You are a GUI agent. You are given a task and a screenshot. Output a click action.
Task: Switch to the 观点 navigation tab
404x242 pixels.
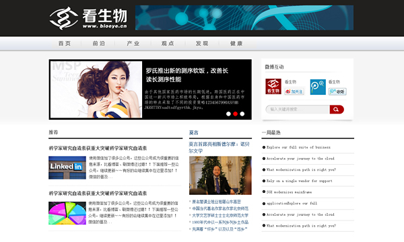168,44
